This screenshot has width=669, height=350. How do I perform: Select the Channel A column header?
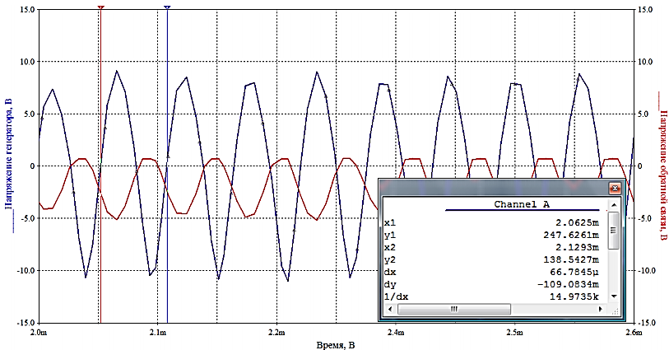[522, 204]
